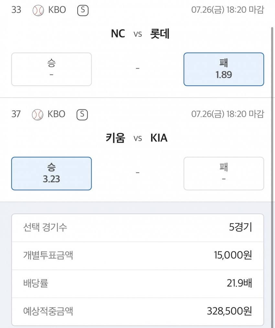The height and width of the screenshot is (328, 275).
Task: Open the 키움 team name
Action: pos(115,138)
